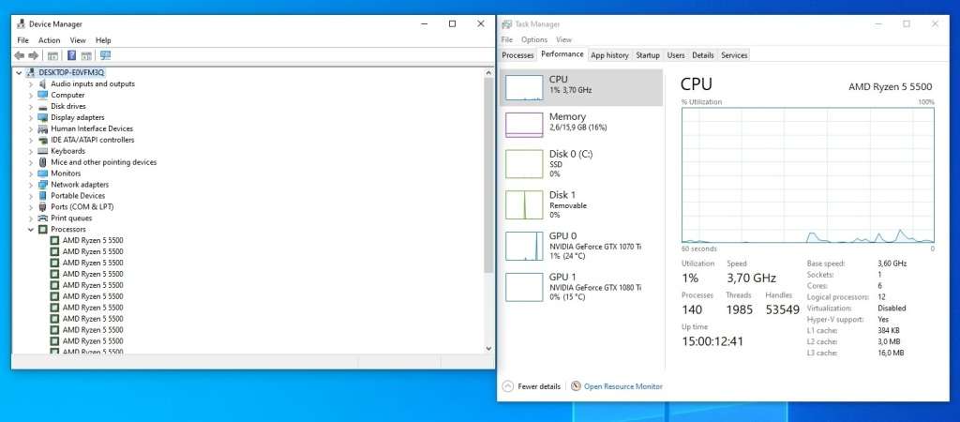Open the Action menu in Device Manager
The width and height of the screenshot is (960, 422).
pos(50,40)
